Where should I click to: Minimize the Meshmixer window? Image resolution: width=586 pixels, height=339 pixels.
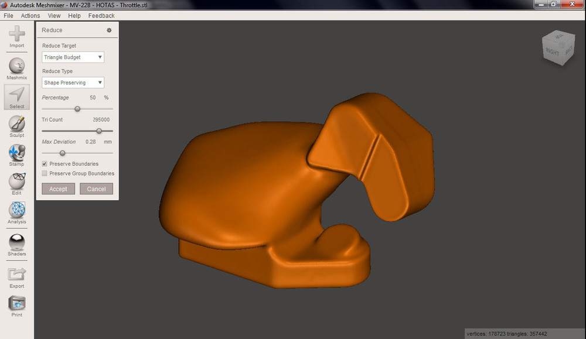pos(541,5)
